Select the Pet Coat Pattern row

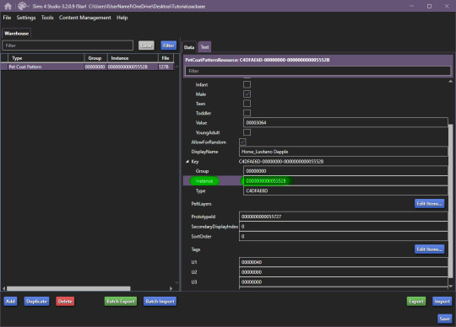tap(87, 67)
